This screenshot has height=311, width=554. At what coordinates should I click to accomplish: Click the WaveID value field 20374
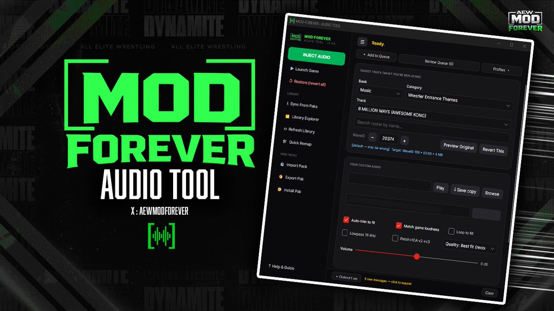388,139
